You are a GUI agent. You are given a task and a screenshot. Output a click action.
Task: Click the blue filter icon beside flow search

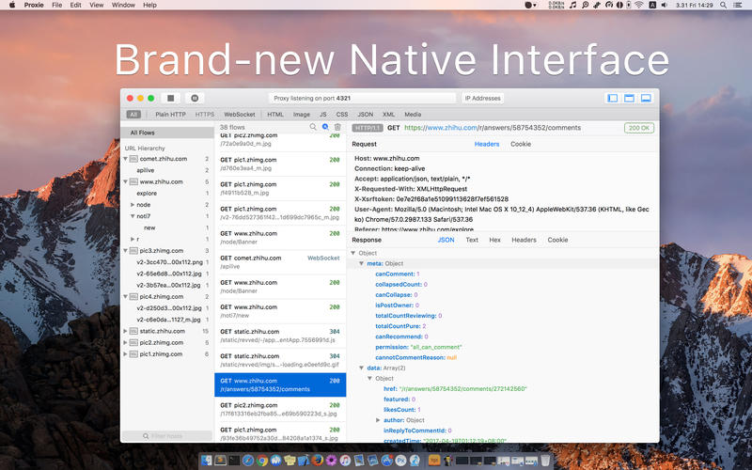(x=325, y=127)
